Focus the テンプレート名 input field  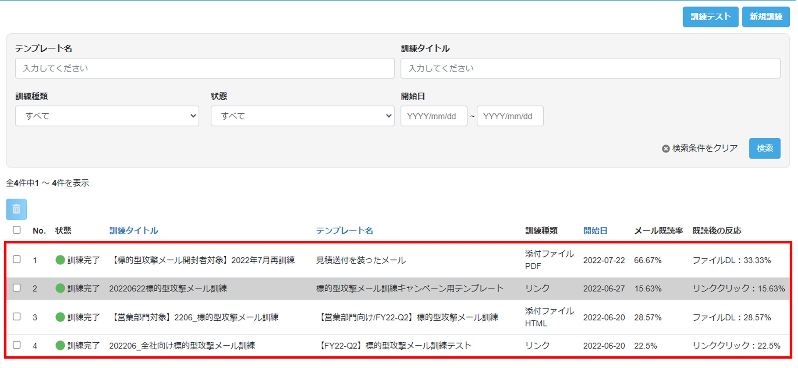(205, 68)
